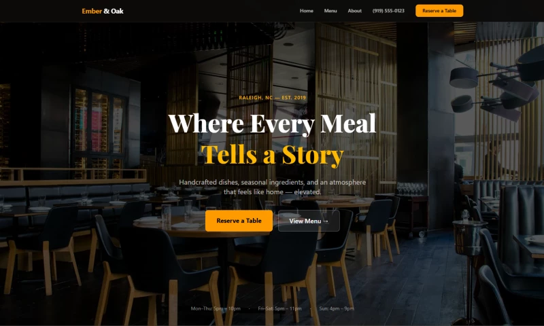The image size is (544, 326).
Task: Click the hanging pendant lamps in hero photo
Action: click(x=497, y=85)
